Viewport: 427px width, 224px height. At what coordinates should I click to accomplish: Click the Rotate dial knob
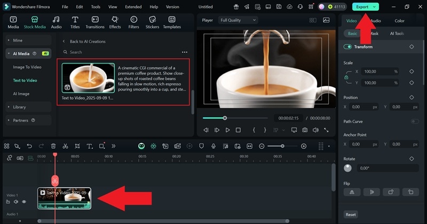tap(347, 168)
